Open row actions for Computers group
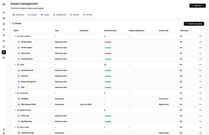Screen dimensions: 209x135 [x=200, y=93]
